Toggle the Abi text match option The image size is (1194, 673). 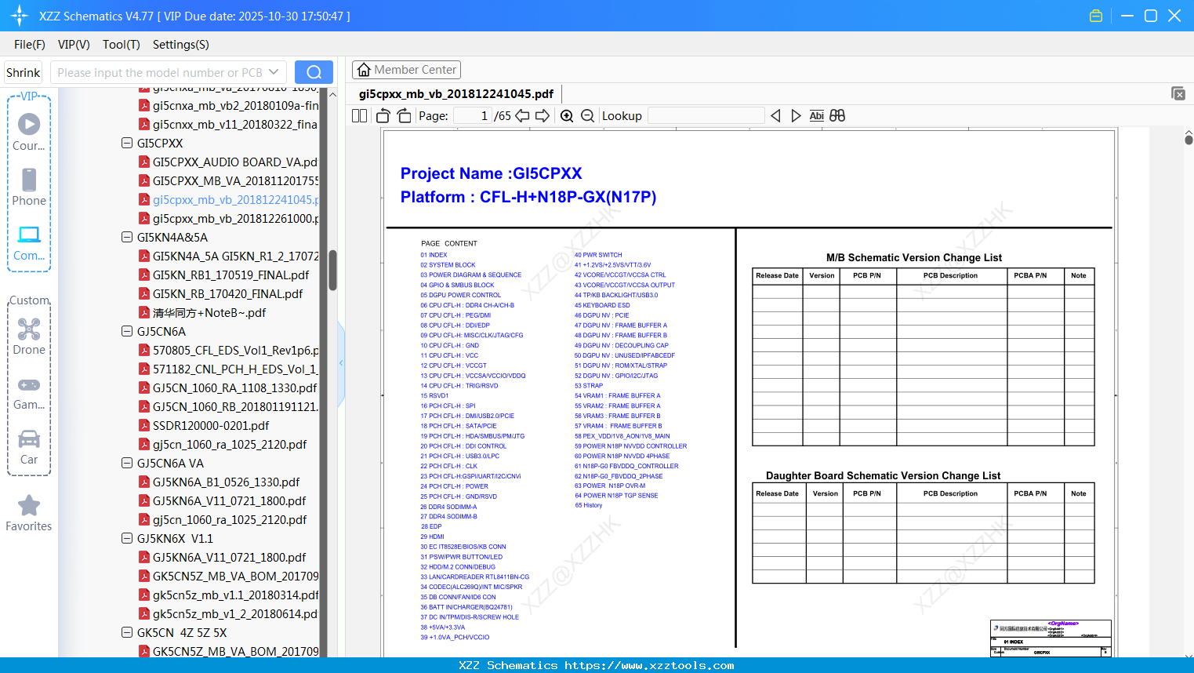point(817,116)
